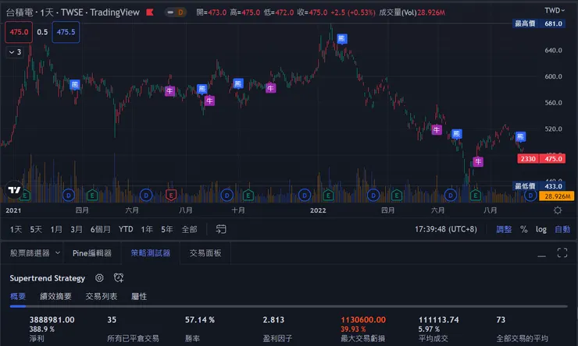
Task: Select the 1年 time range
Action: (147, 229)
